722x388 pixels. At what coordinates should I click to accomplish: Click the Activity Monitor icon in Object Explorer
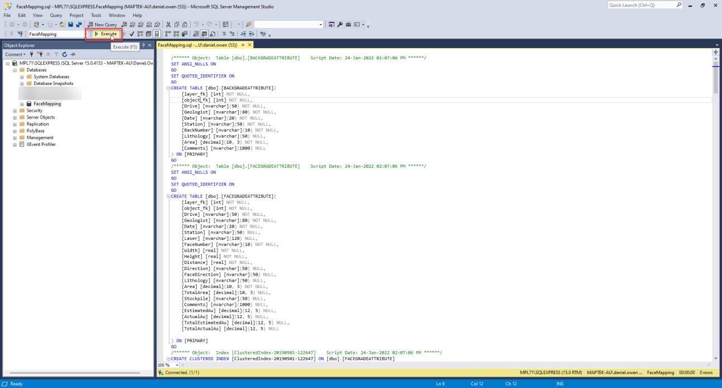coord(73,54)
